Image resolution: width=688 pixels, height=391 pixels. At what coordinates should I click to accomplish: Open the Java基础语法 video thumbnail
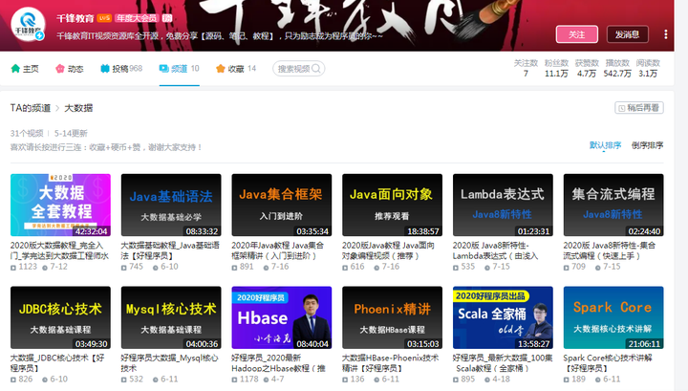click(171, 205)
